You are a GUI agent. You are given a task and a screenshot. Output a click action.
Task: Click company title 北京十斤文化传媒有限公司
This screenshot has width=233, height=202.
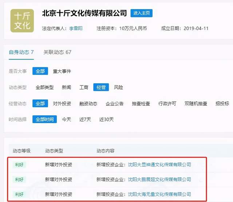tap(84, 13)
